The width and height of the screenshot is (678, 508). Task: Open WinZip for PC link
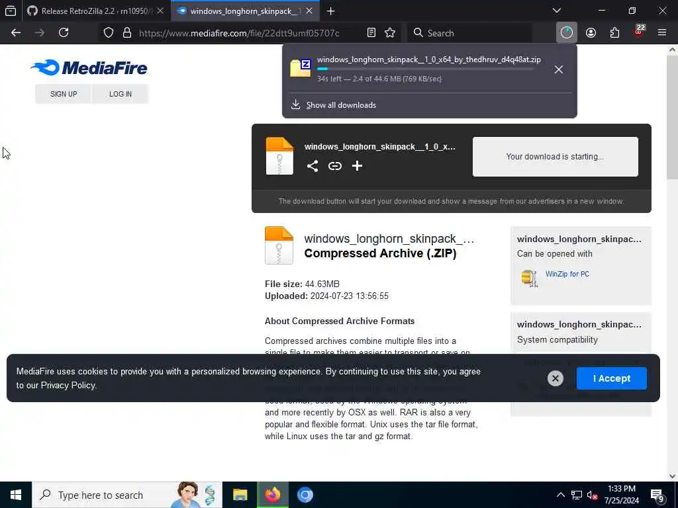pos(567,274)
